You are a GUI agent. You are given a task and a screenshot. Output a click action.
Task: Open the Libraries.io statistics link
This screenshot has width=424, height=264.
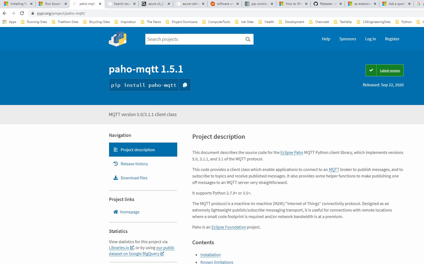[121, 248]
